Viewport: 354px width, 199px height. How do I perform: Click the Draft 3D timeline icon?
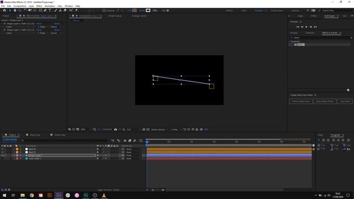point(119,140)
